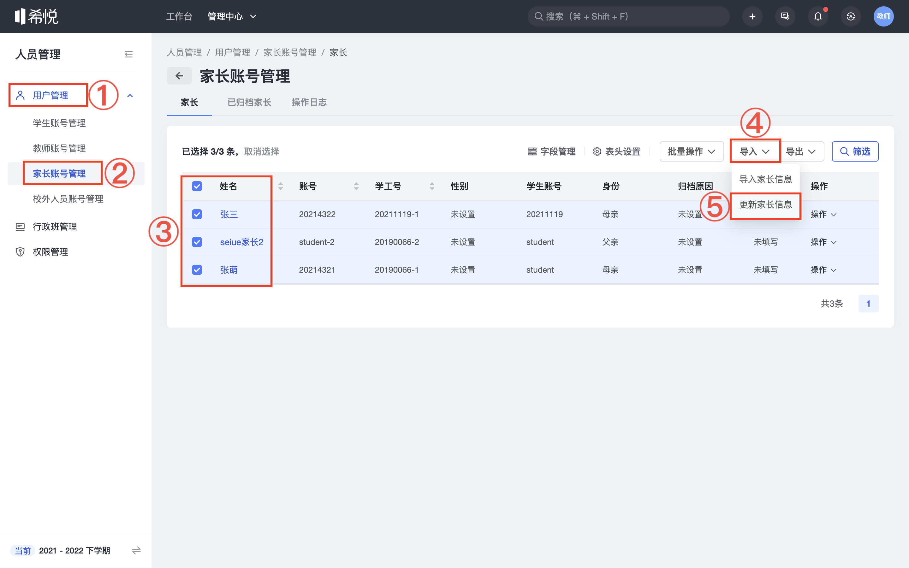Uncheck the checkbox for 张三

[197, 214]
